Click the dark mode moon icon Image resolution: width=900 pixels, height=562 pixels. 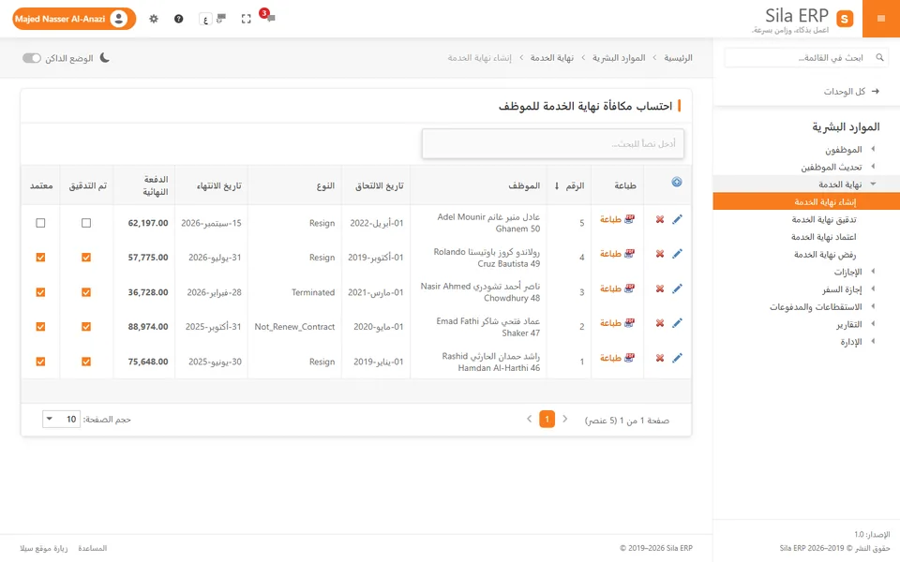[104, 58]
